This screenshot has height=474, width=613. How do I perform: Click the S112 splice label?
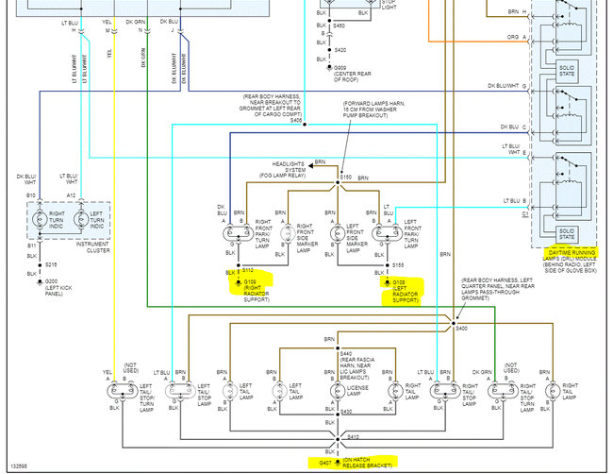click(x=247, y=270)
